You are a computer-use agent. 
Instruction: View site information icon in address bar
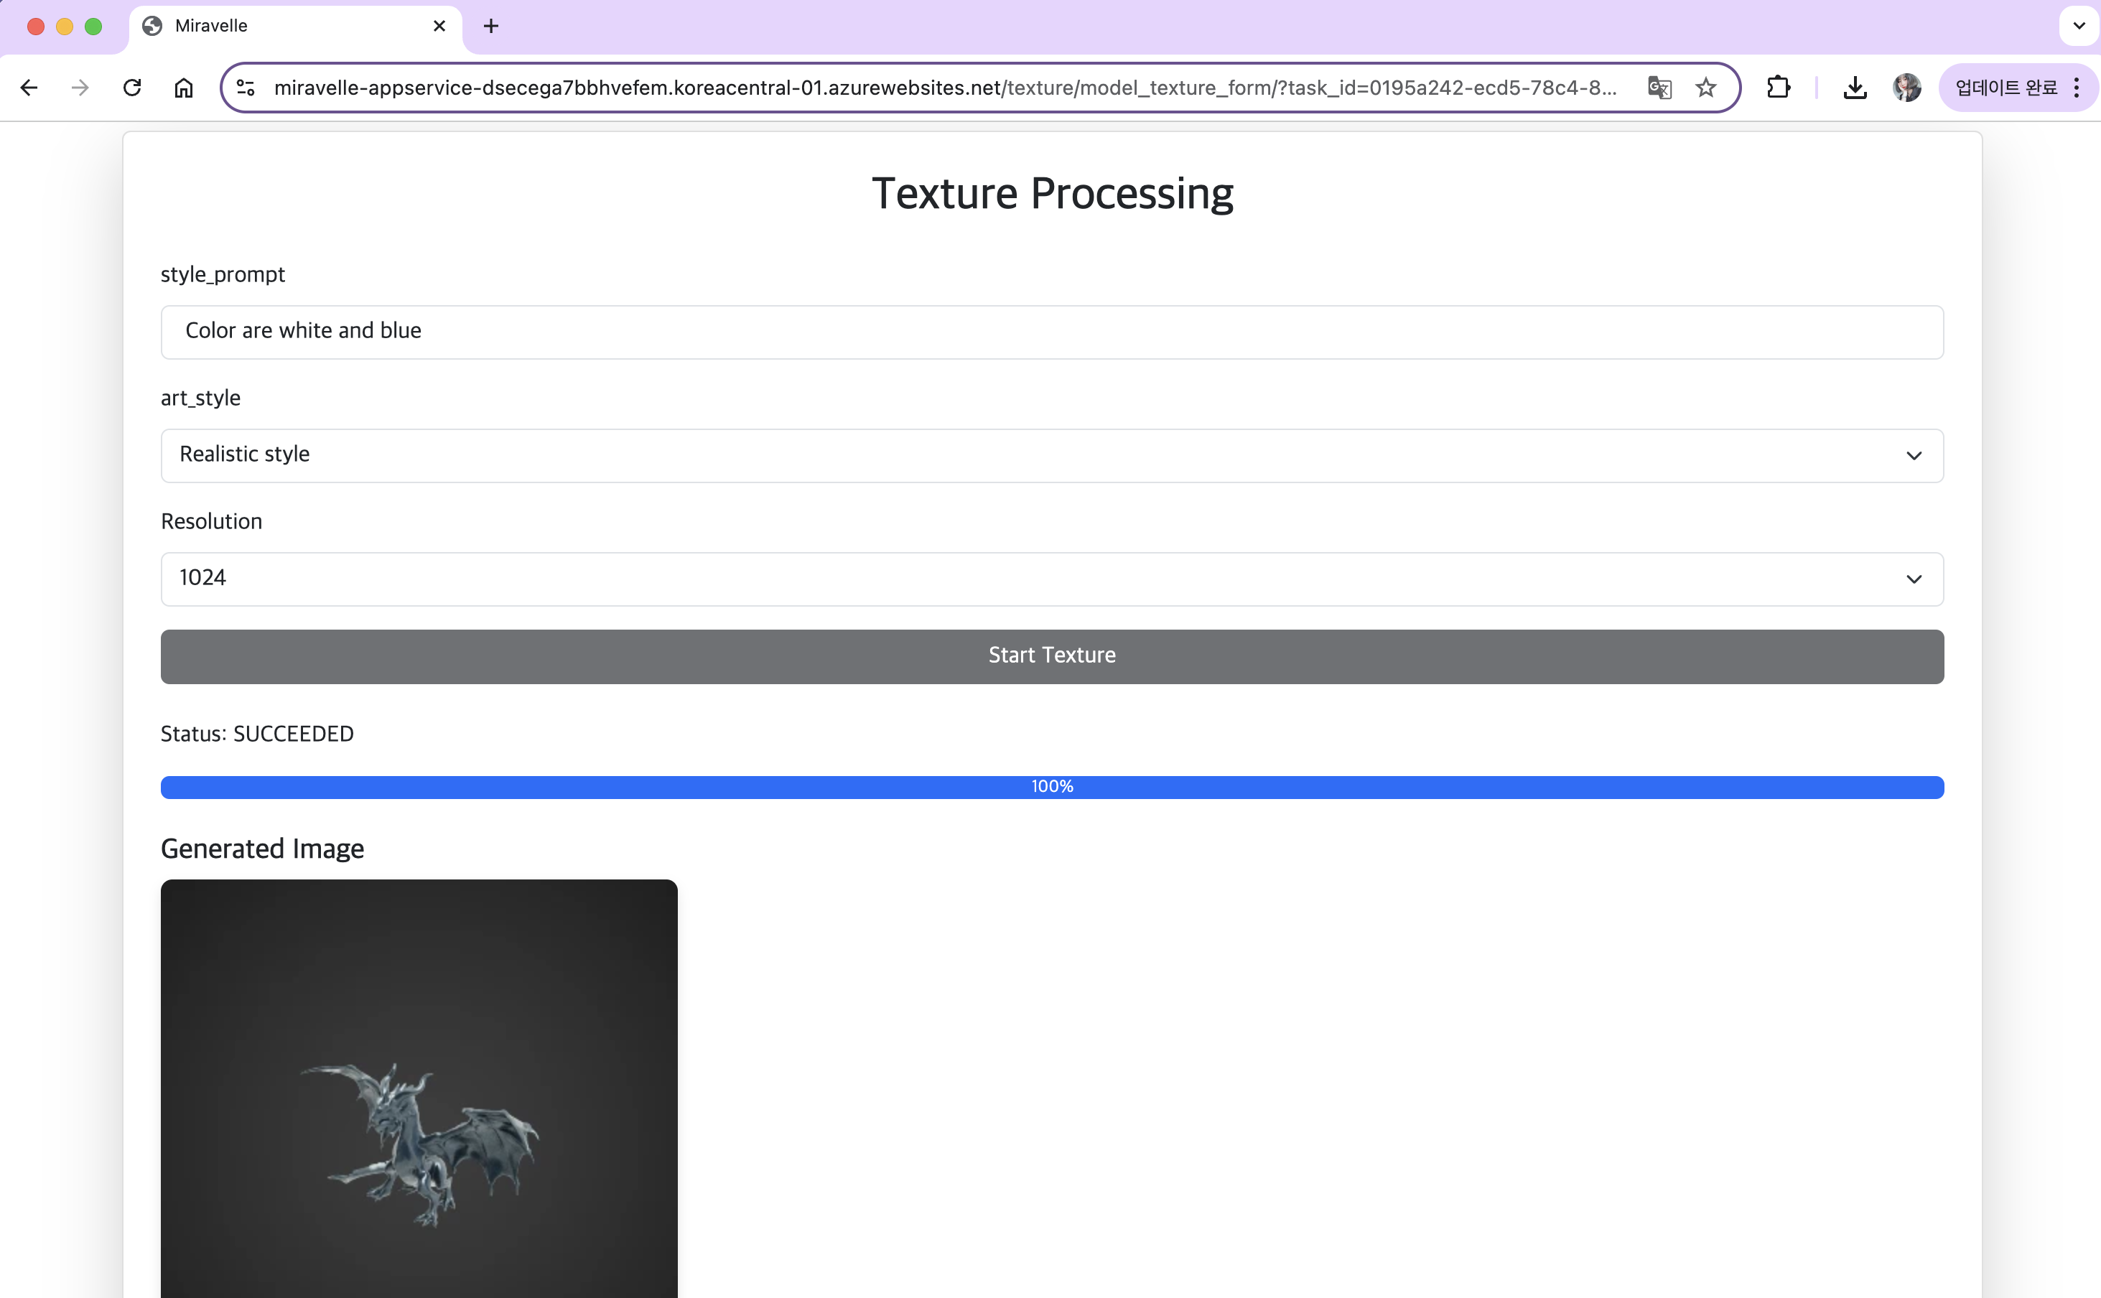[x=246, y=88]
